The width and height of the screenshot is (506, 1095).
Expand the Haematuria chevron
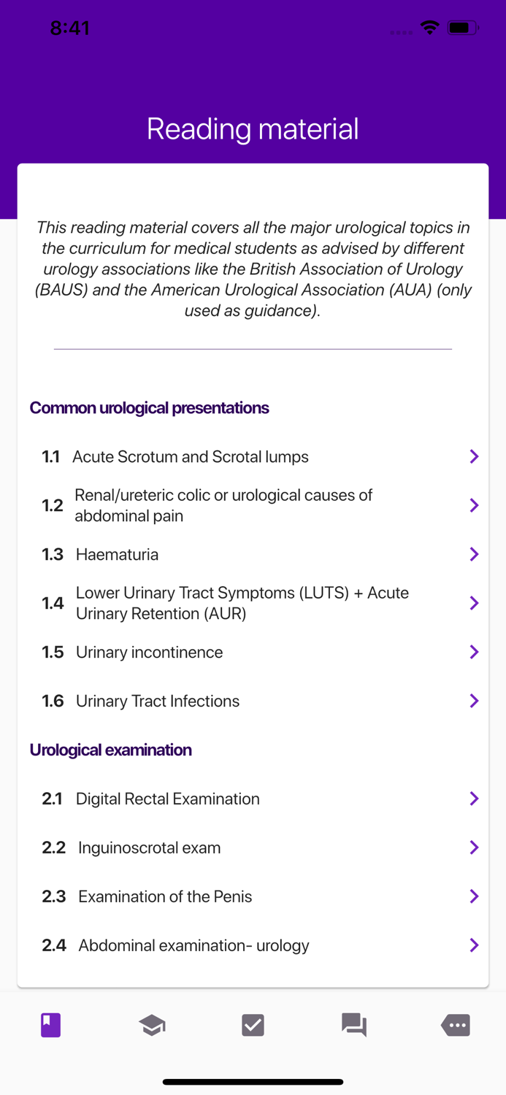point(474,554)
